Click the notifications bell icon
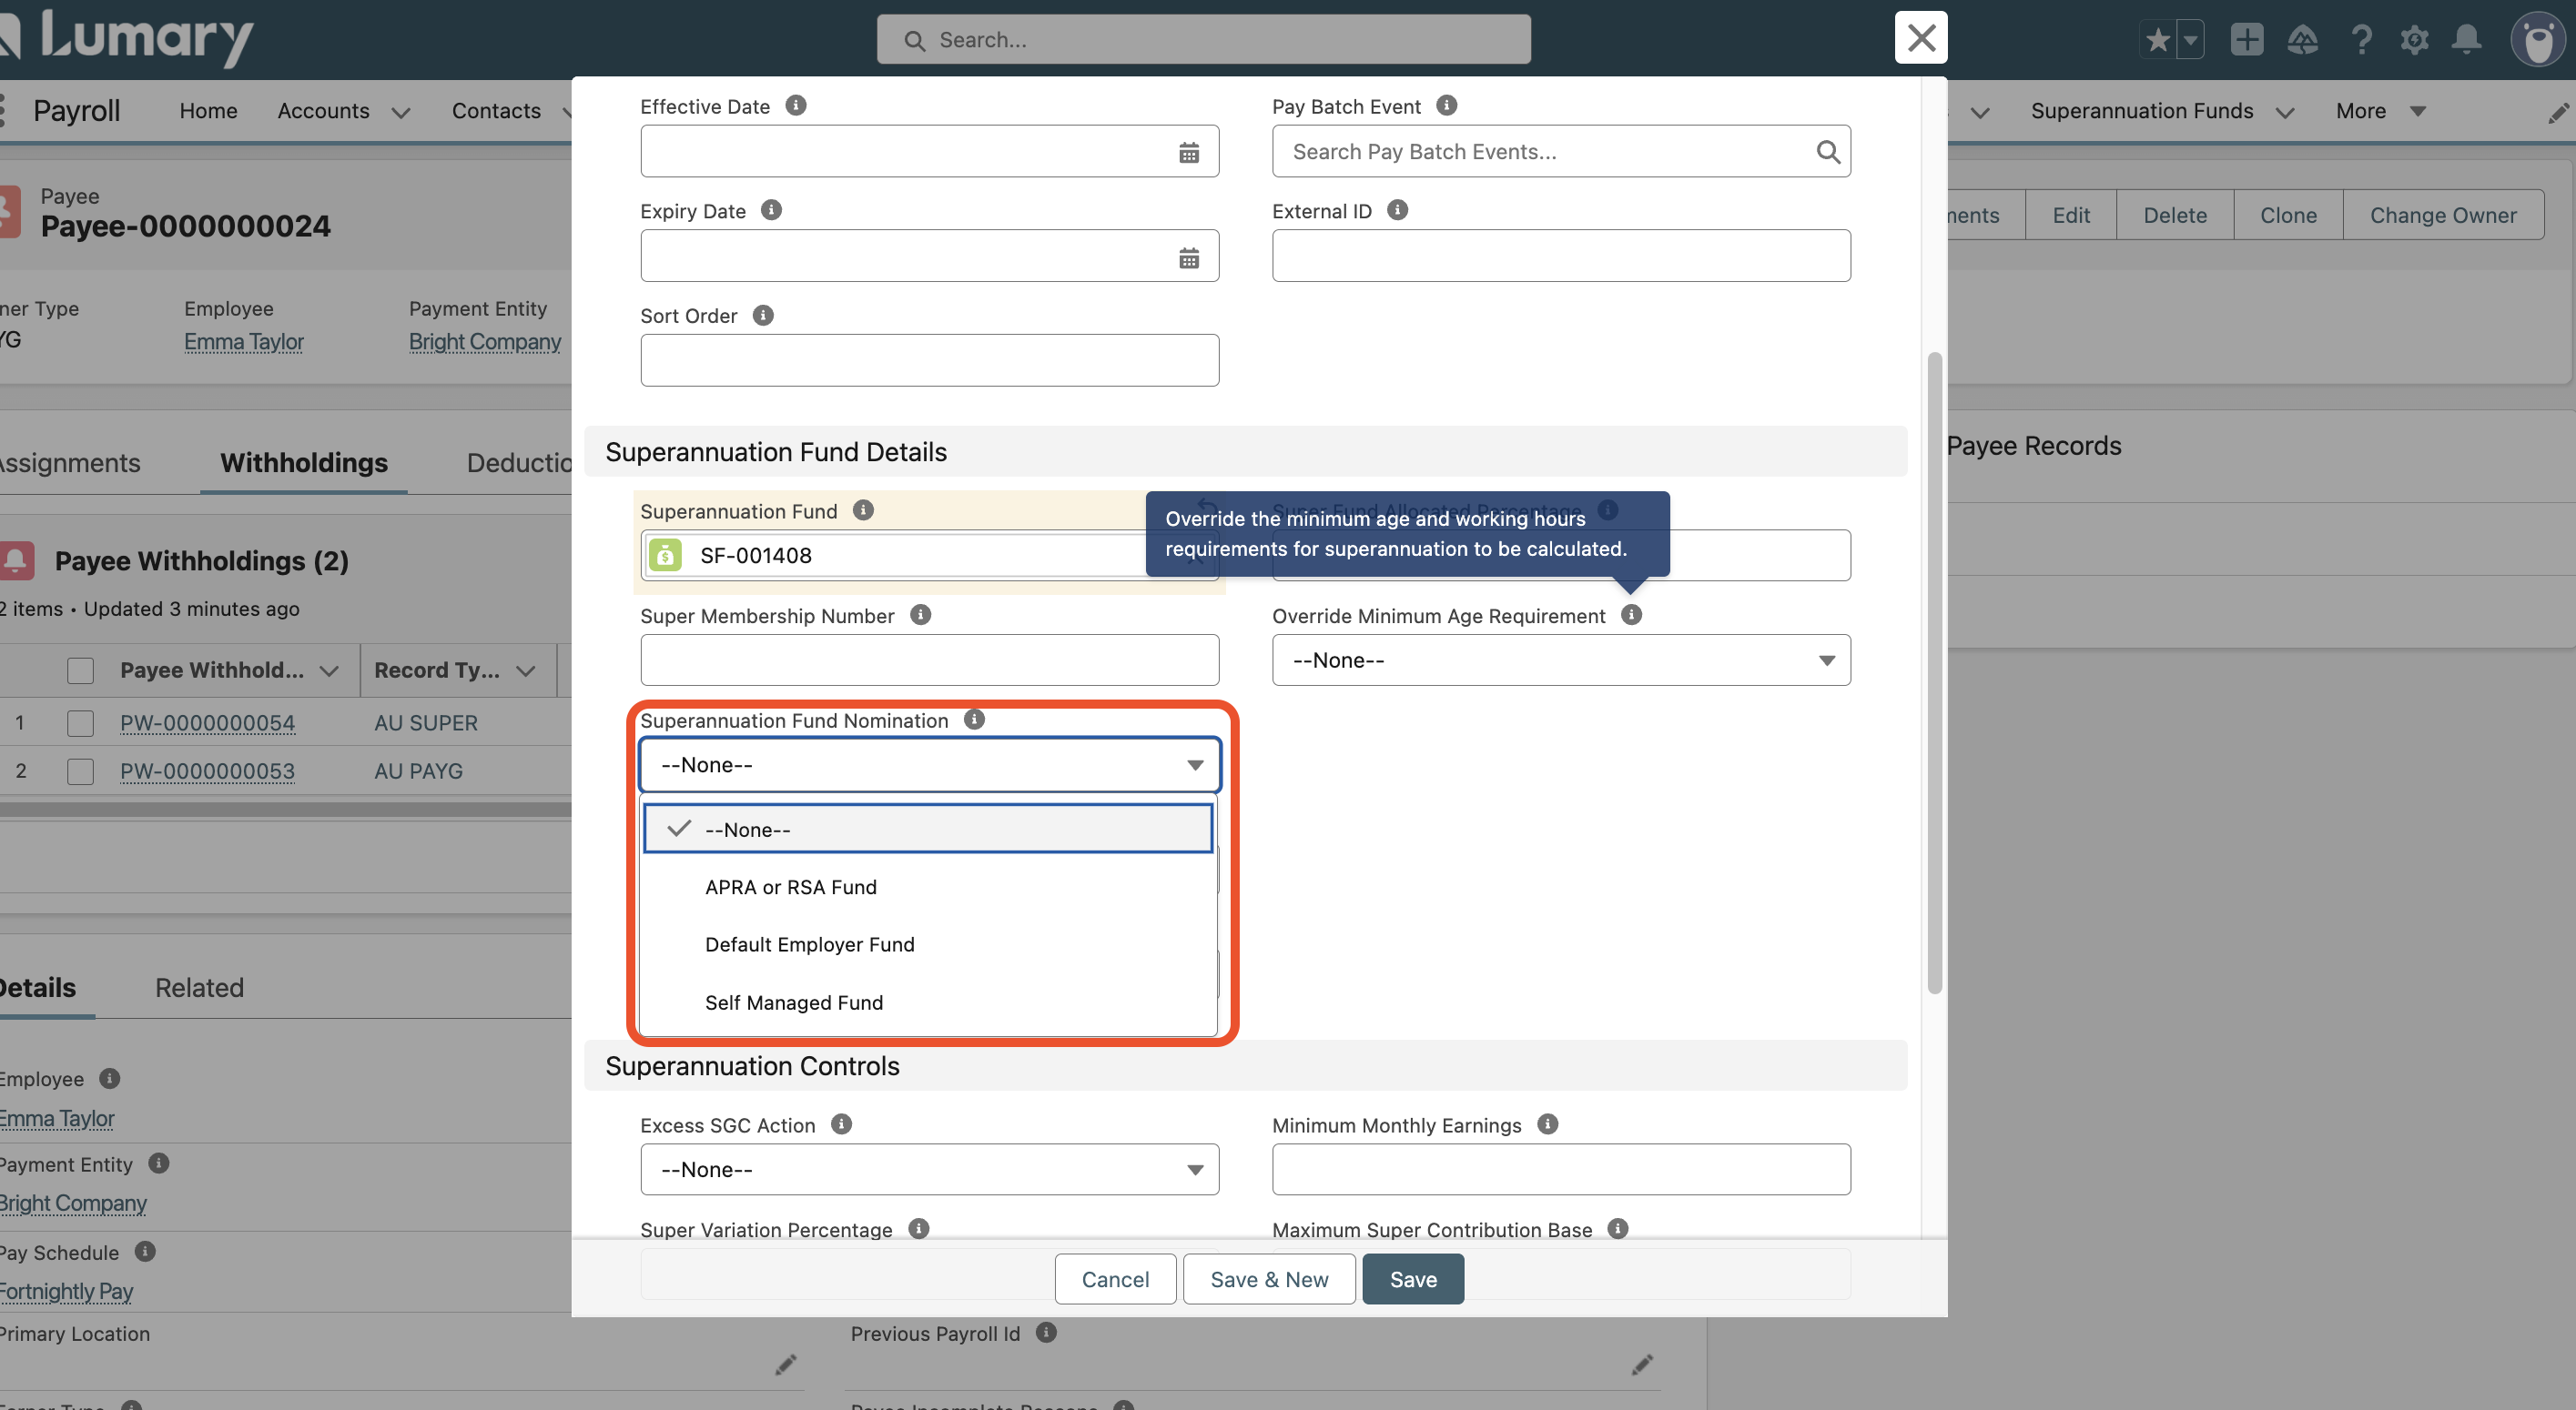Viewport: 2576px width, 1410px height. pyautogui.click(x=2465, y=40)
